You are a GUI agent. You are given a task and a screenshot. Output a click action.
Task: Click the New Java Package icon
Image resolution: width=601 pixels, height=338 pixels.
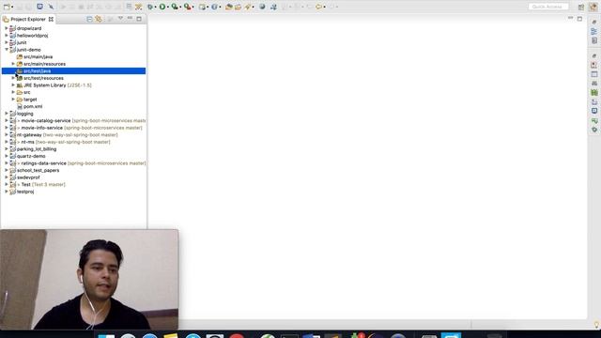[202, 7]
